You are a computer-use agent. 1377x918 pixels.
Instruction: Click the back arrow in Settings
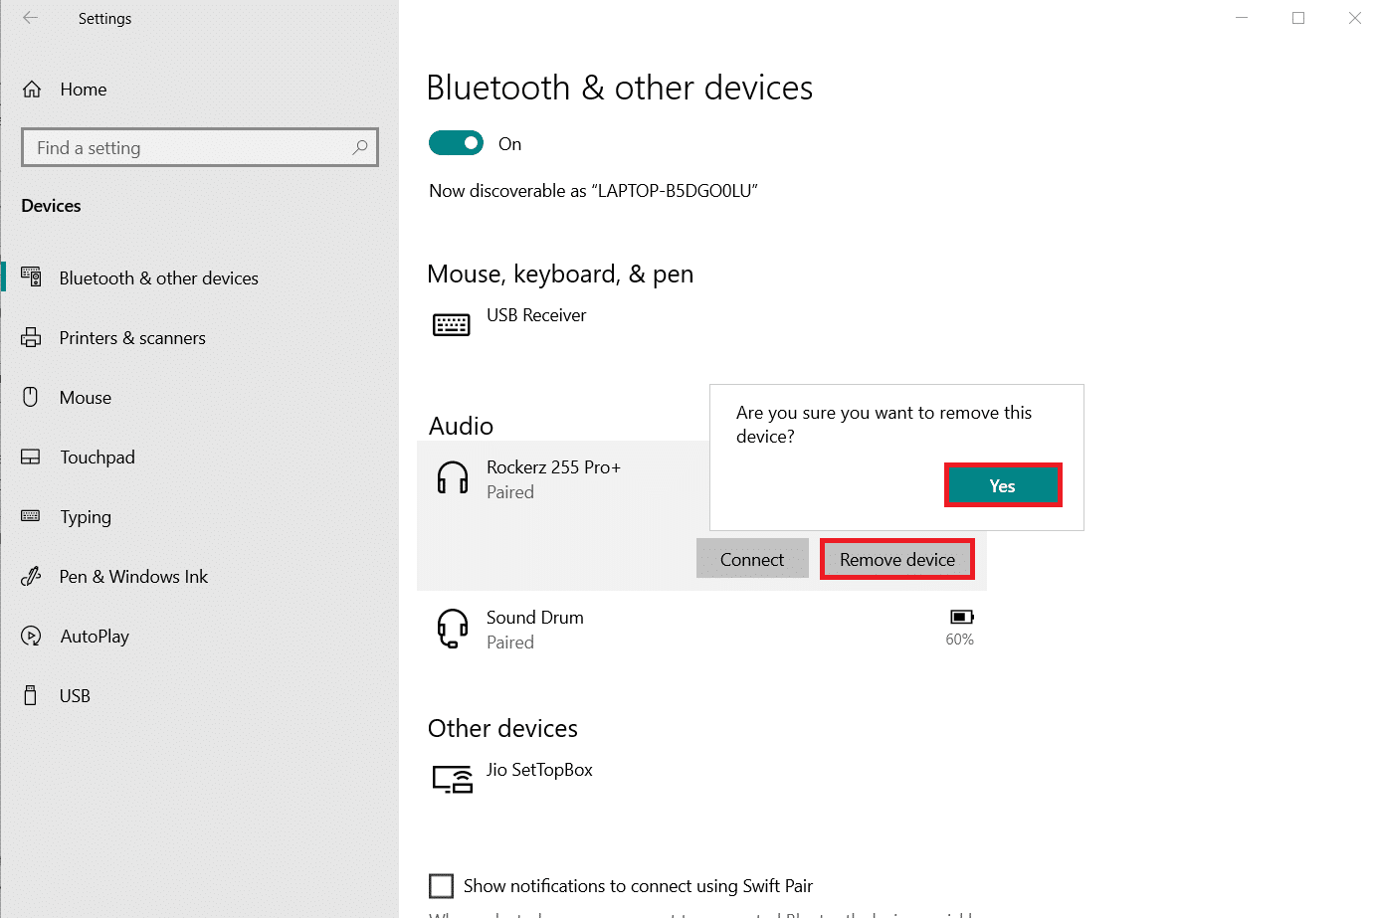point(30,18)
